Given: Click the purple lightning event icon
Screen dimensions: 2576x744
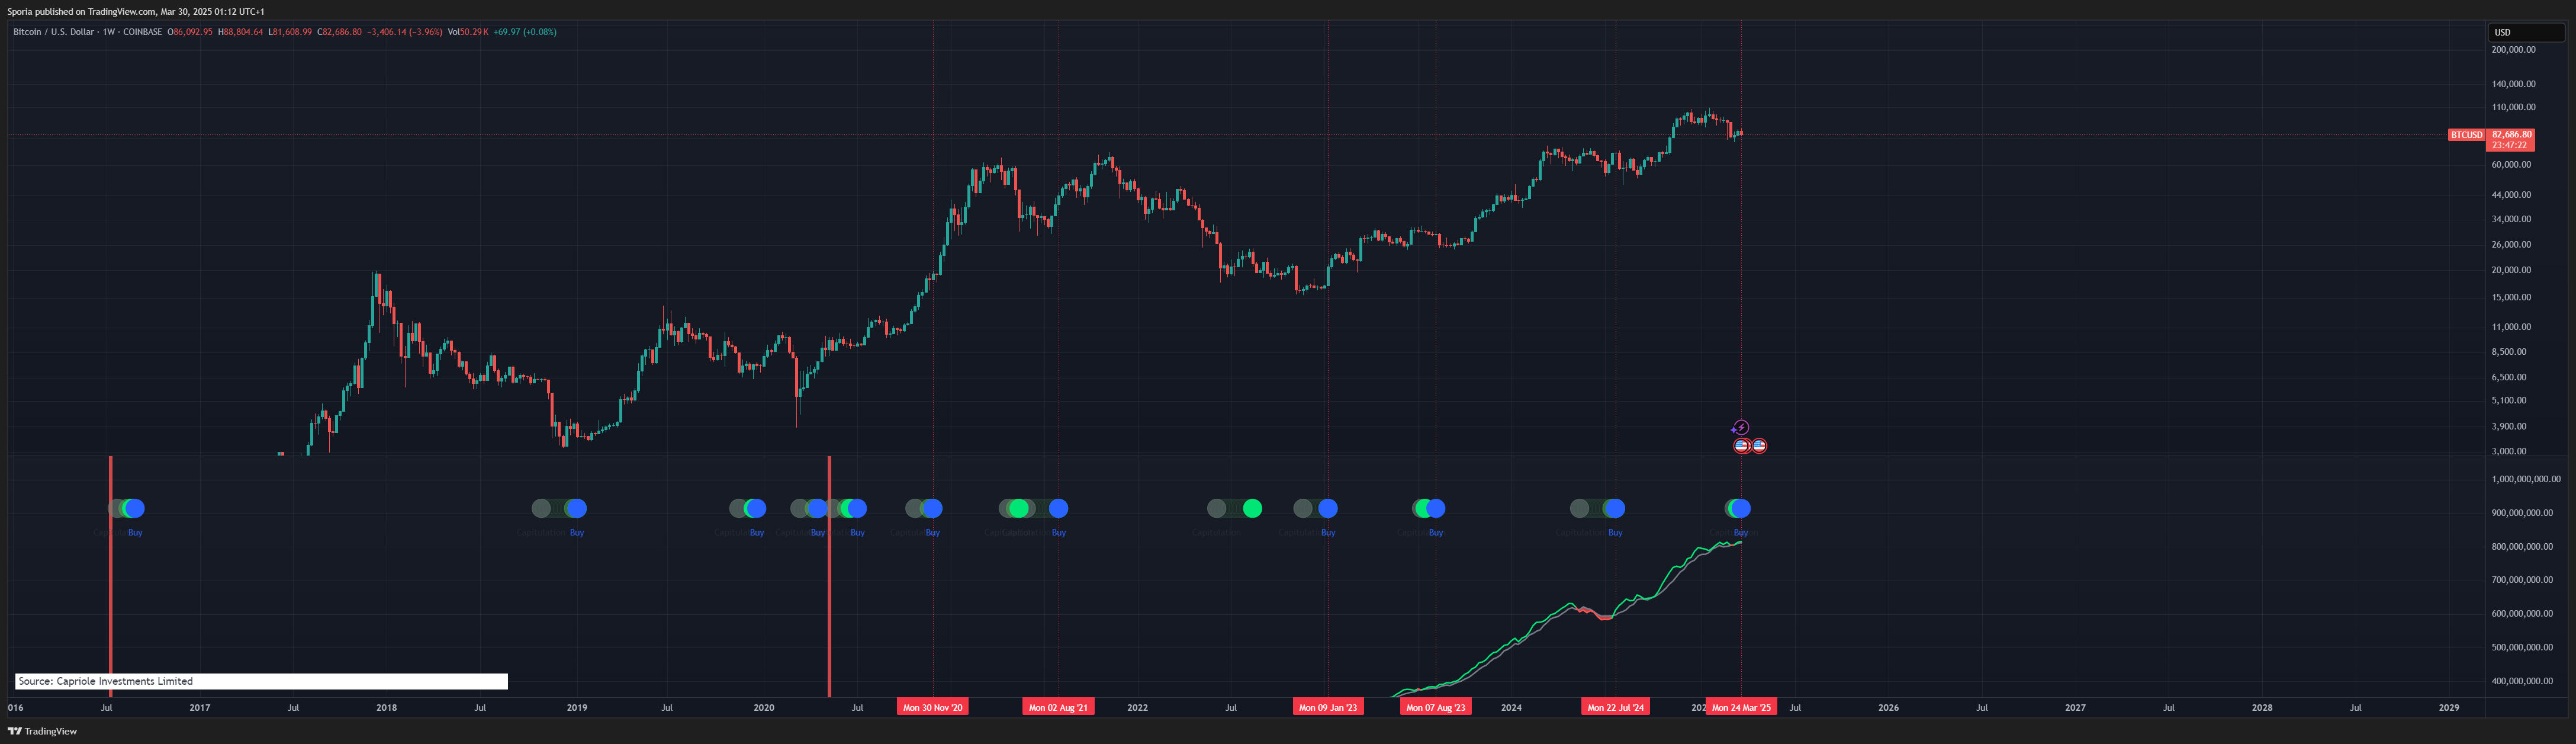Looking at the screenshot, I should click(x=1741, y=427).
